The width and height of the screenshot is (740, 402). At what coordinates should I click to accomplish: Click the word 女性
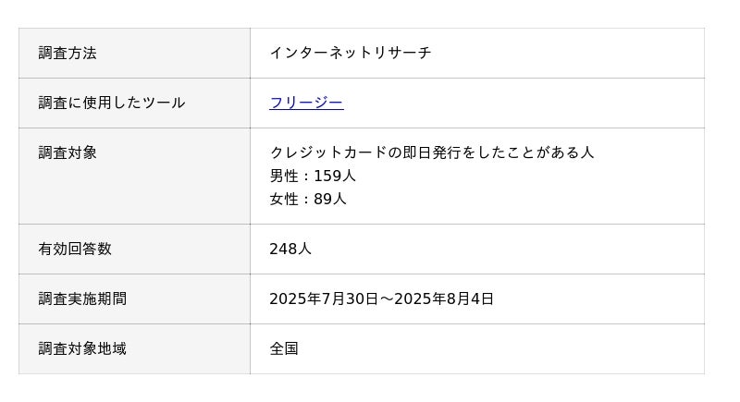coord(284,199)
